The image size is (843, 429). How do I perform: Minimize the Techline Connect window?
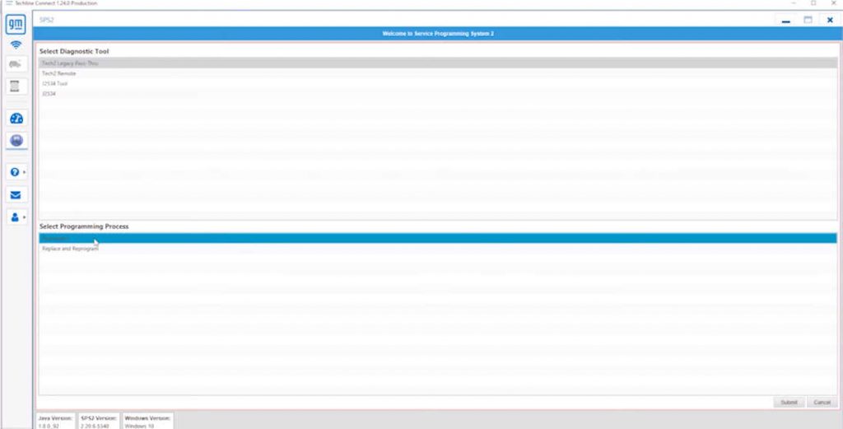pyautogui.click(x=794, y=3)
